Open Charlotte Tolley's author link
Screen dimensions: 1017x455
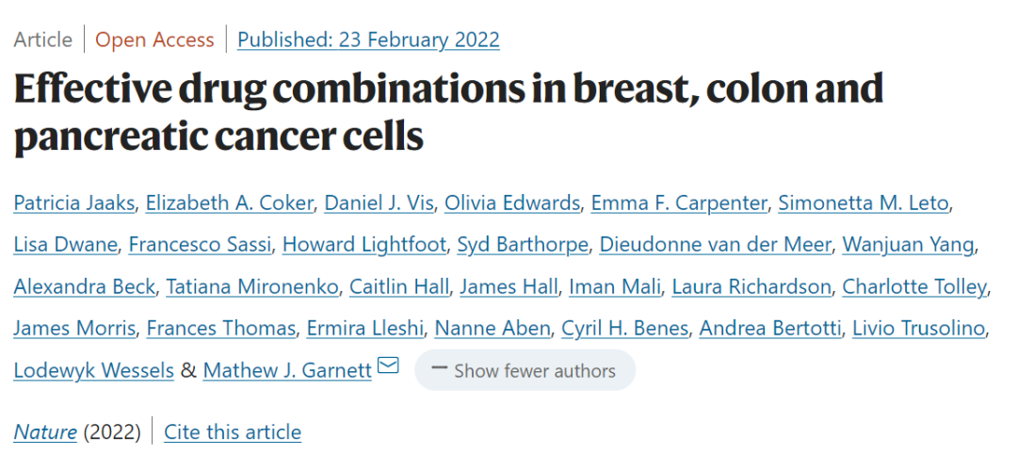tap(915, 286)
